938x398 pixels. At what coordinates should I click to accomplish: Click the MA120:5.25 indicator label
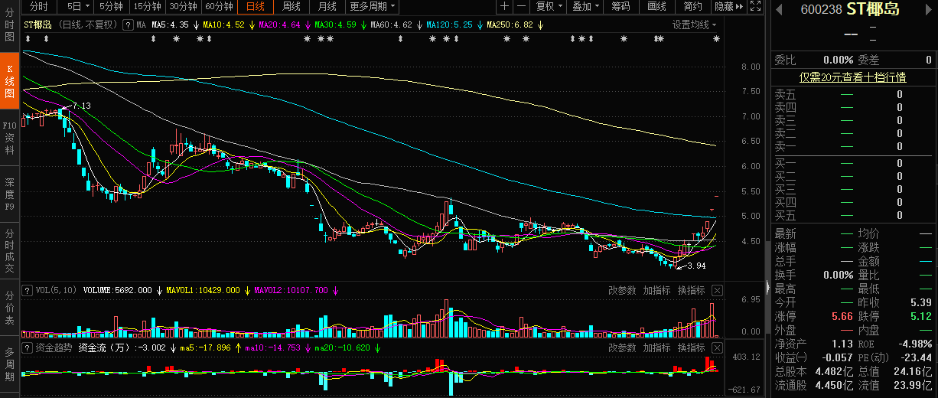449,25
